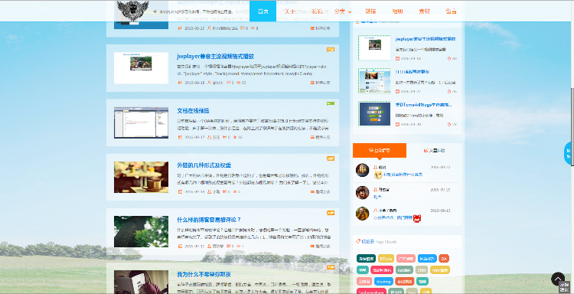Click avatar of commenter dated 2016-09-13
The image size is (574, 294).
[363, 214]
